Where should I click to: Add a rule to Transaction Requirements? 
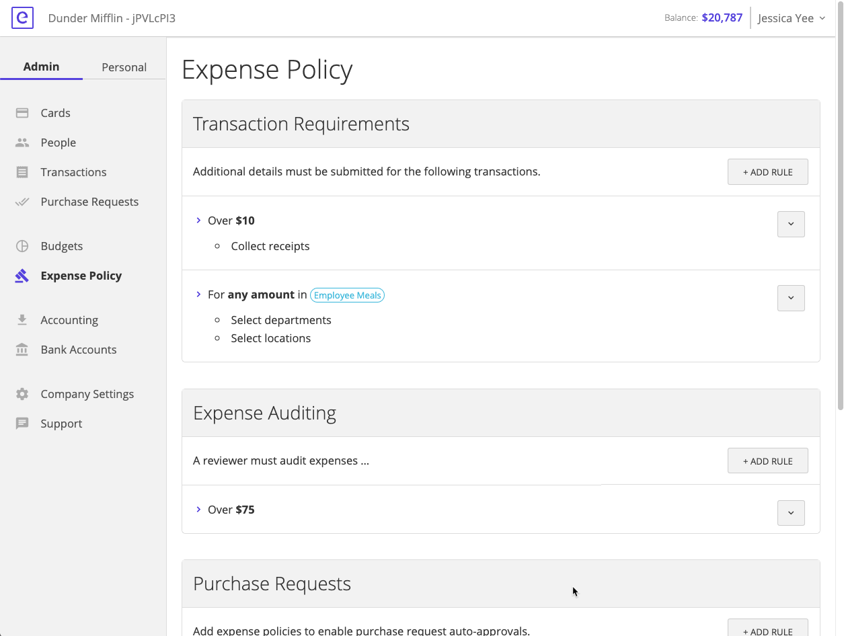pos(767,172)
